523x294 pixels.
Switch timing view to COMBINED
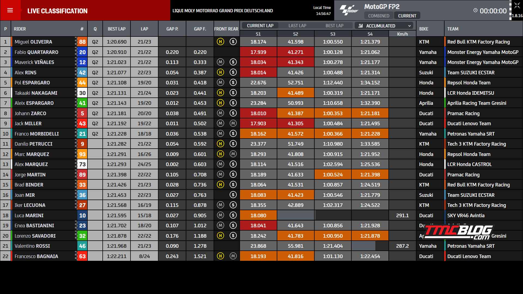coord(379,16)
